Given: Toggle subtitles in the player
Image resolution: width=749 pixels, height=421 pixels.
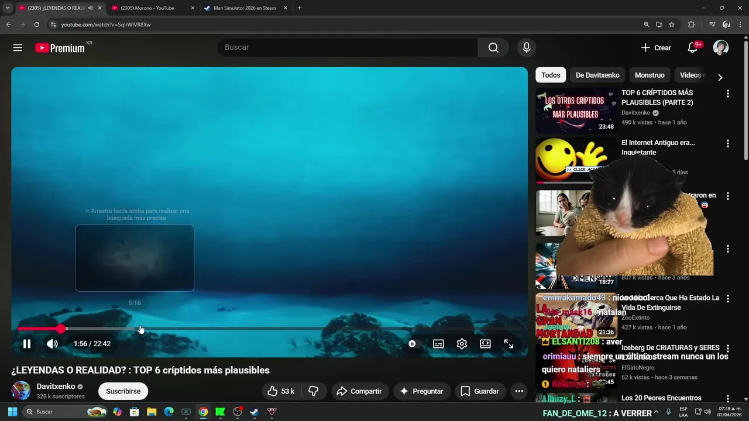Looking at the screenshot, I should 438,344.
